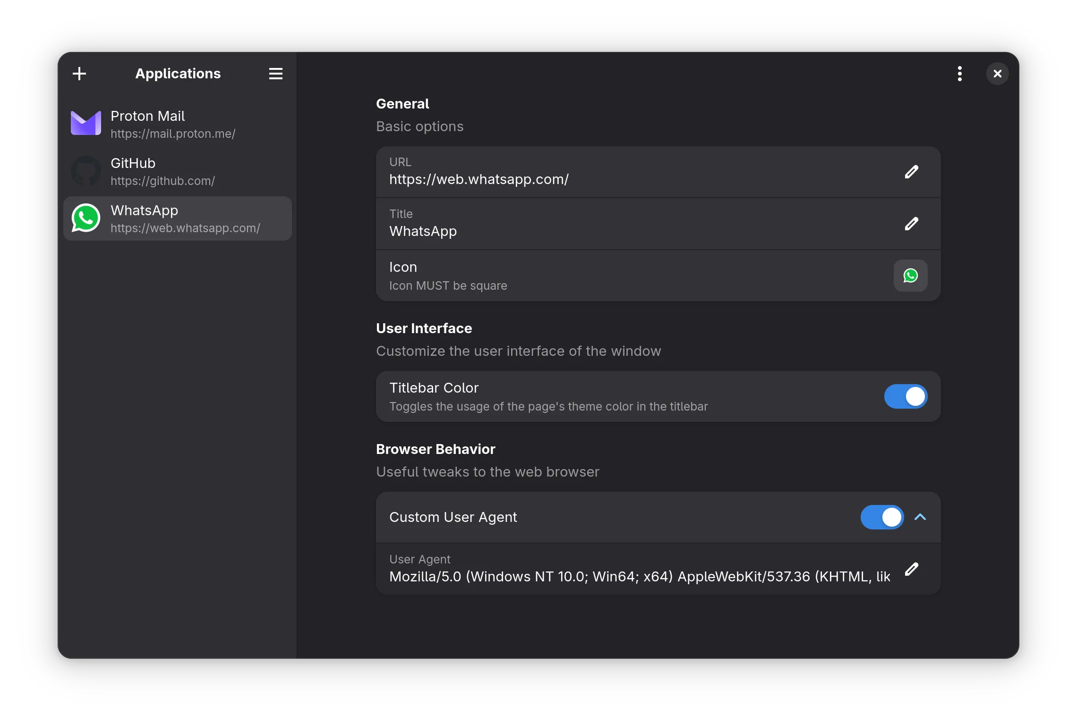Click the GitHub logo in sidebar
Viewport: 1077px width, 722px height.
tap(86, 171)
